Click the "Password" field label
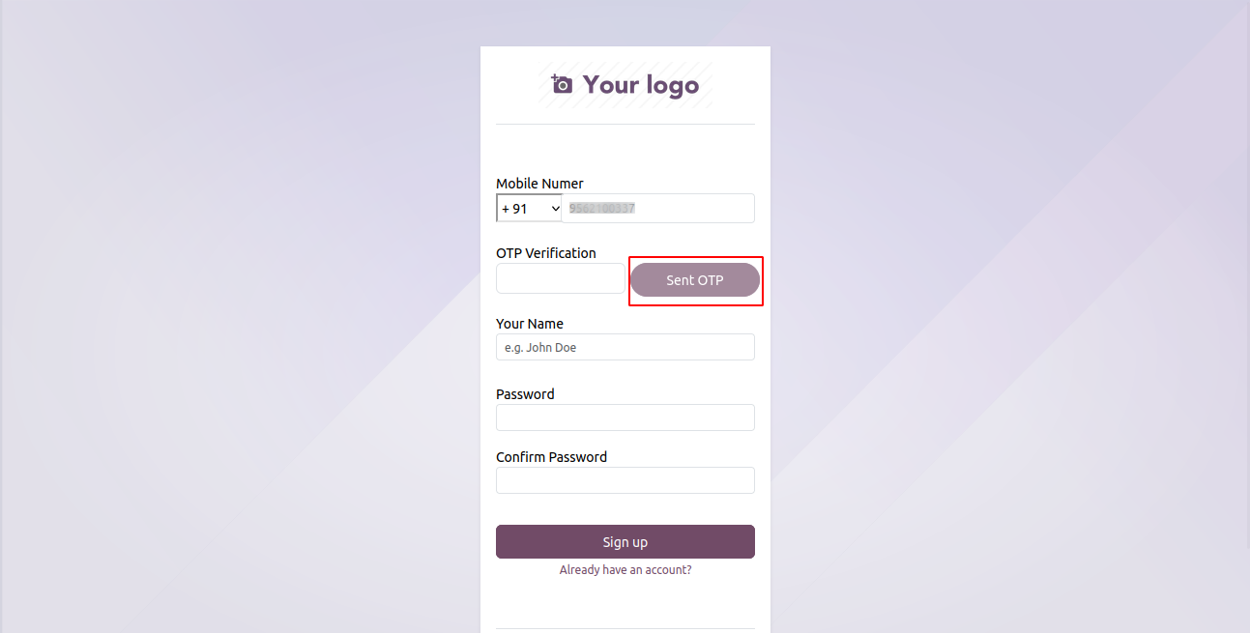This screenshot has width=1250, height=633. pyautogui.click(x=525, y=394)
